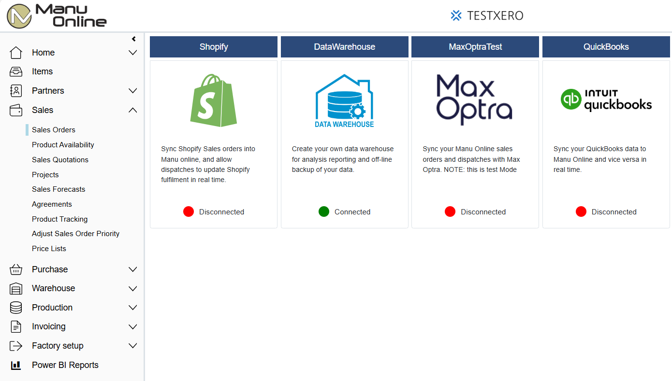
Task: Open Sales Orders submenu item
Action: 54,130
